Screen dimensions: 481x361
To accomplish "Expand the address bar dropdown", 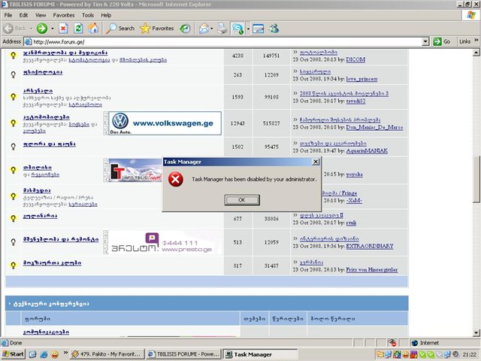I will pos(425,42).
